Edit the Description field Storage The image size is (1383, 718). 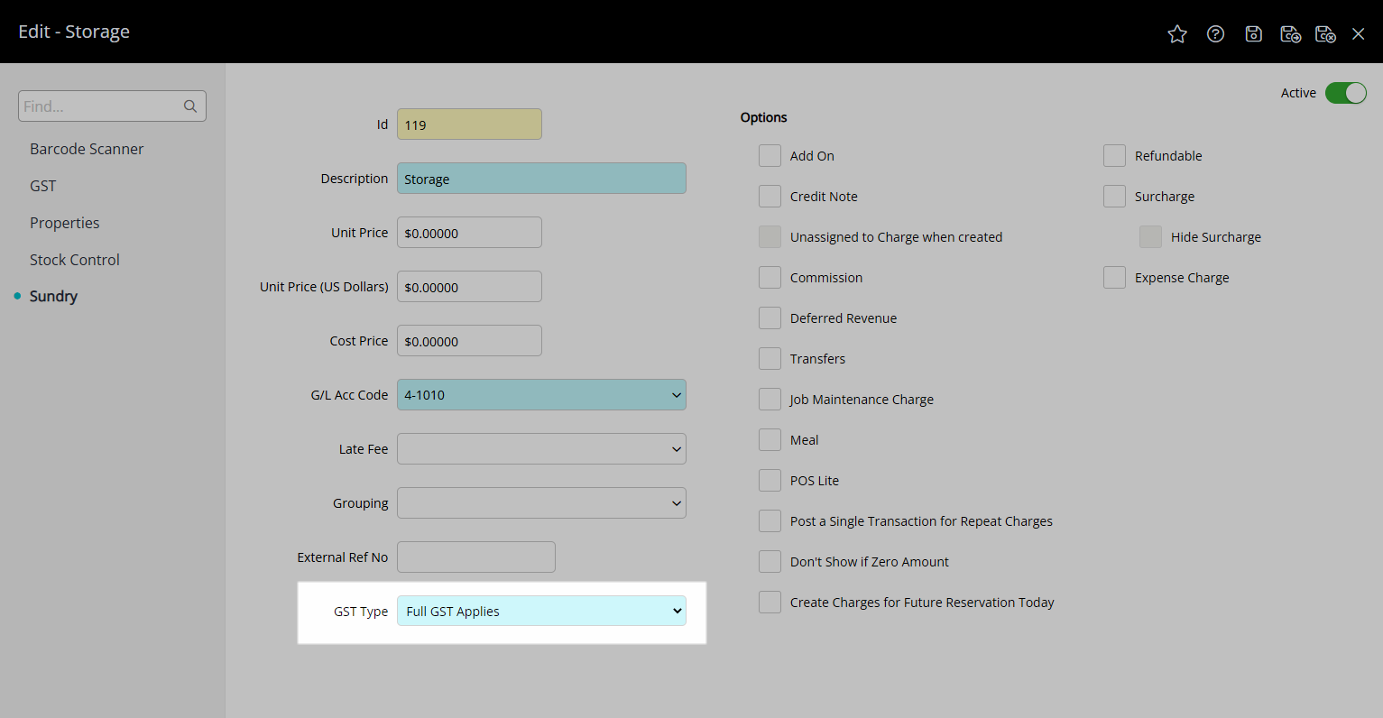[x=541, y=179]
